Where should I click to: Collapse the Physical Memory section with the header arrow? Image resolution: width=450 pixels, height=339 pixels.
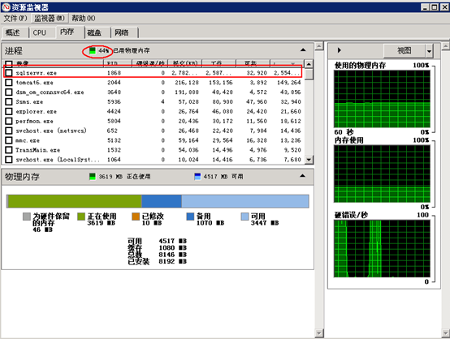click(302, 176)
